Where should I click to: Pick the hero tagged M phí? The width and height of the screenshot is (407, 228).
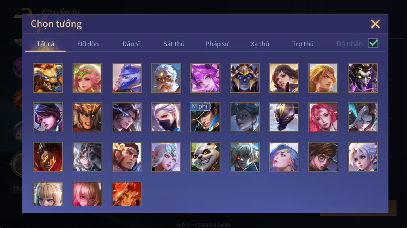coord(205,117)
